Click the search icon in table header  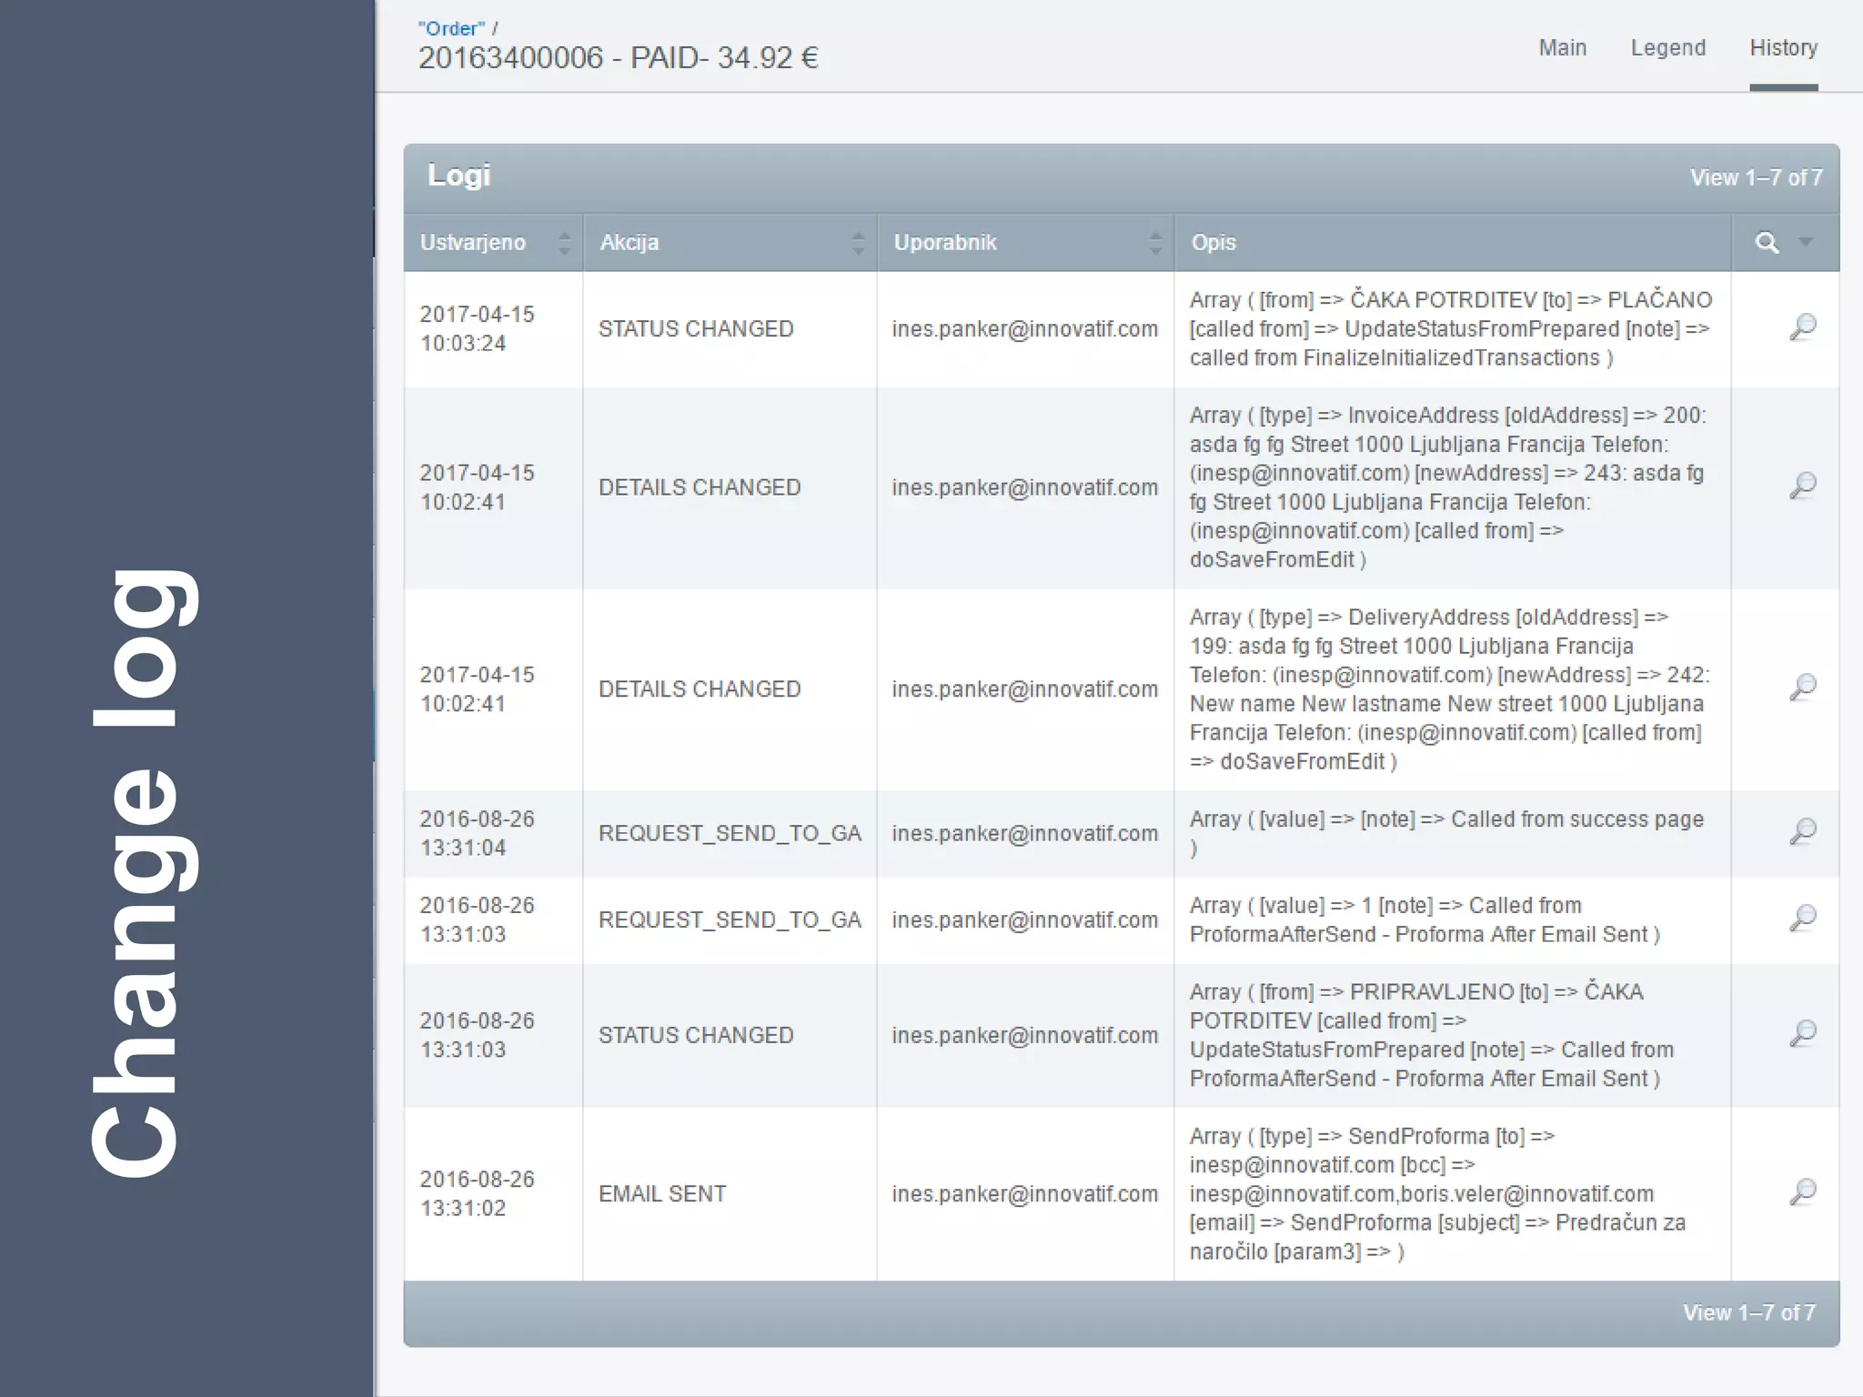point(1767,243)
